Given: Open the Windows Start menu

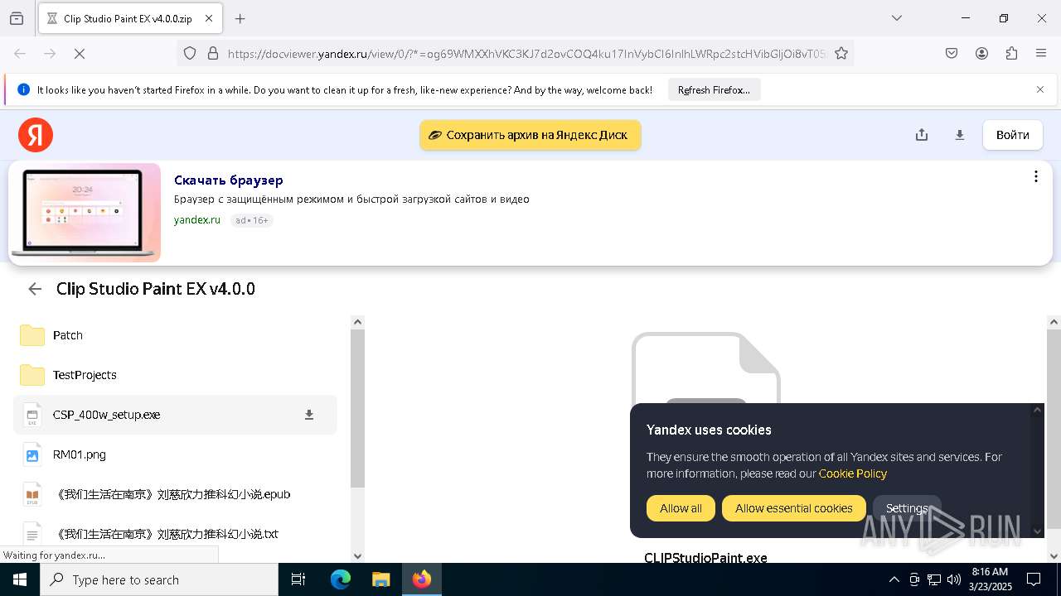Looking at the screenshot, I should [x=20, y=579].
